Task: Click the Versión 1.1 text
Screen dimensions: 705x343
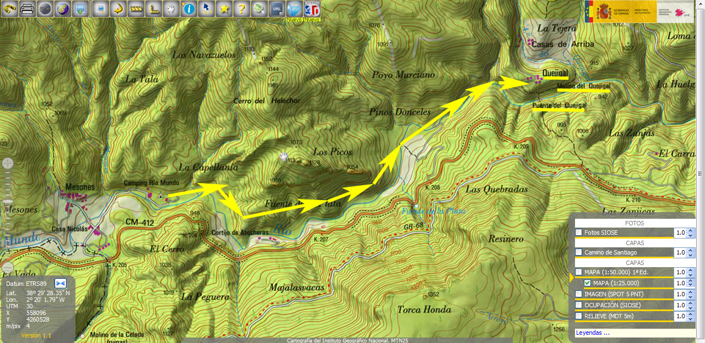Action: [36, 335]
